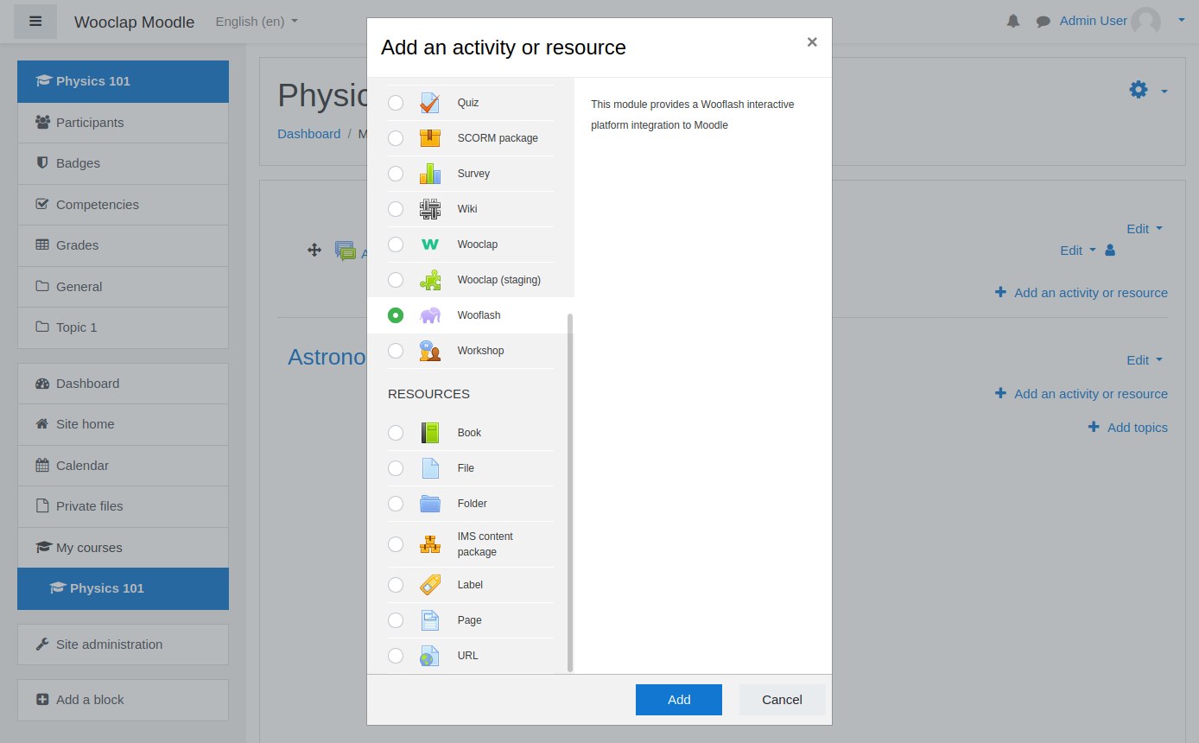Click the Workshop activity icon
Screen dimensions: 1199x743
(429, 351)
